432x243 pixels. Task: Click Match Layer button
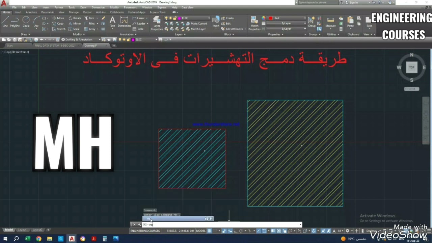coord(196,29)
